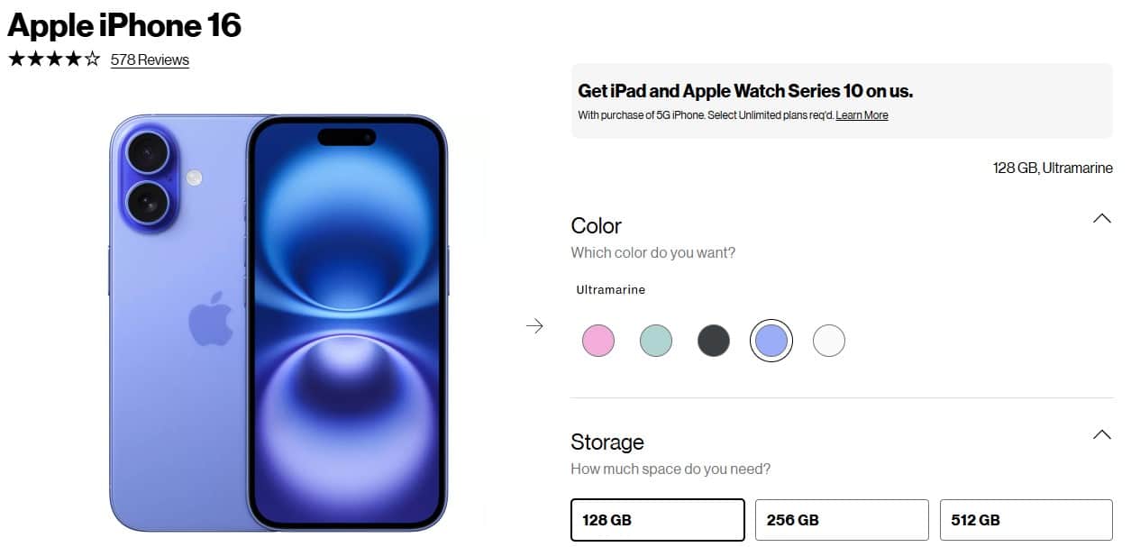This screenshot has height=547, width=1140.
Task: Click the iPhone front screen image
Action: click(x=347, y=324)
